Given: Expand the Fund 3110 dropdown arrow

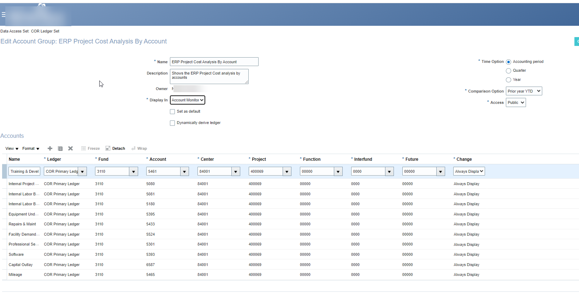Looking at the screenshot, I should point(134,171).
